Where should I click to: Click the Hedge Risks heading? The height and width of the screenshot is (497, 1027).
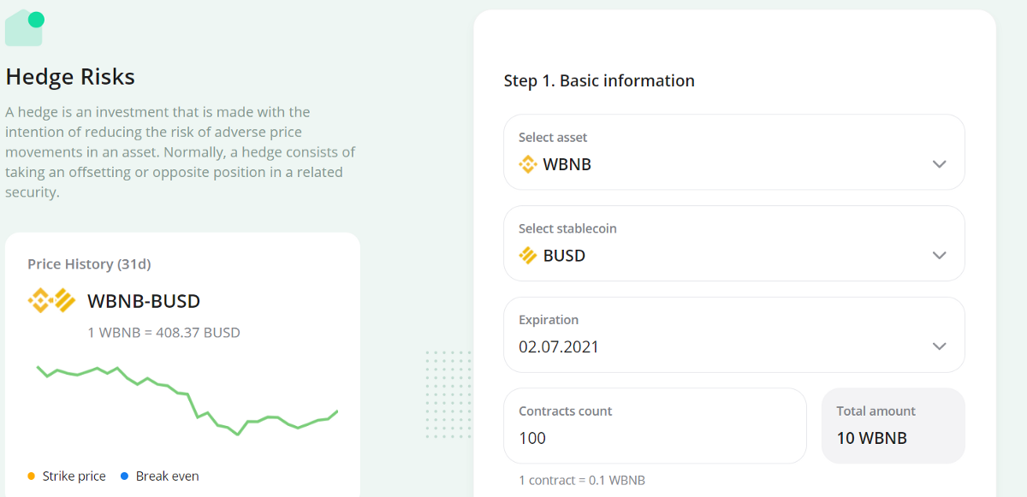(x=70, y=77)
